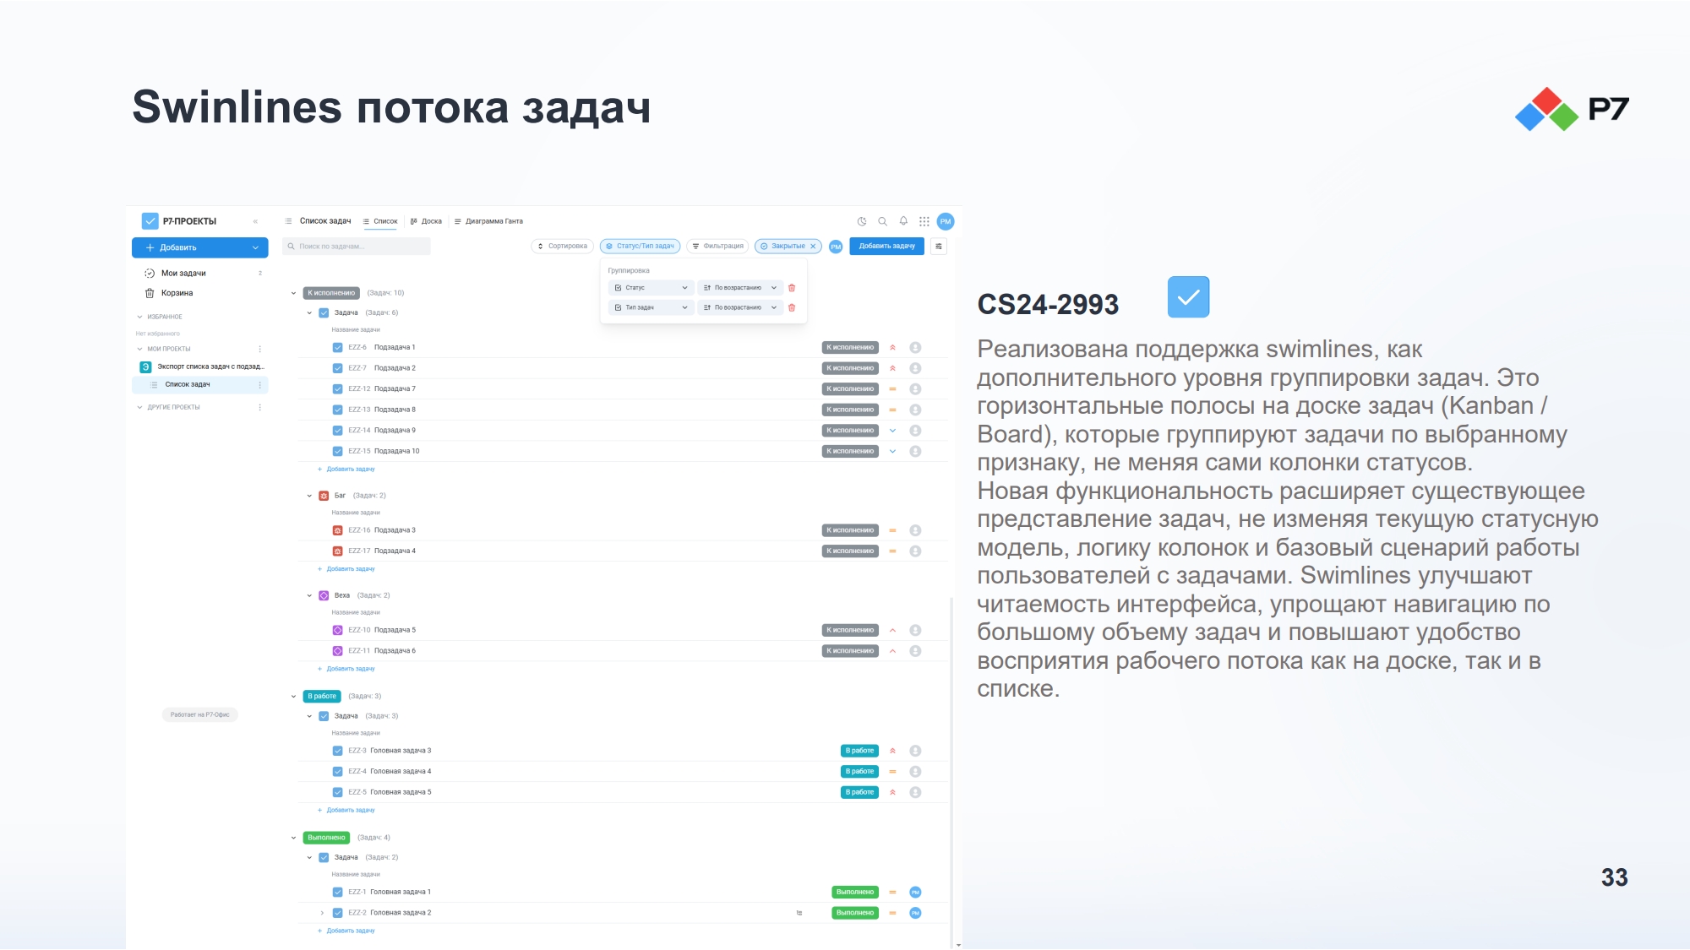Click the Добавить задачу button

point(886,247)
